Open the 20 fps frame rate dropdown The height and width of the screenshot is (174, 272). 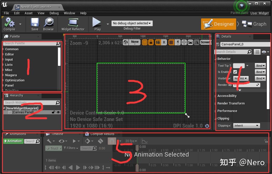click(131, 141)
